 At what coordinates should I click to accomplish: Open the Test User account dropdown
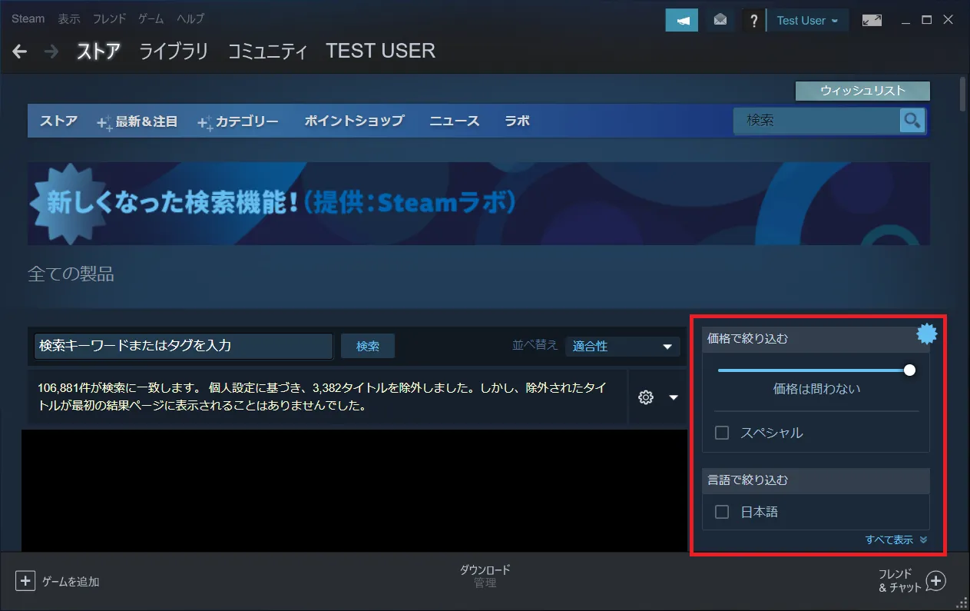click(x=808, y=21)
